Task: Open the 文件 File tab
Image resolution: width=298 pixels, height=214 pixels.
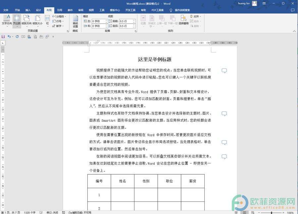Action: pyautogui.click(x=6, y=10)
